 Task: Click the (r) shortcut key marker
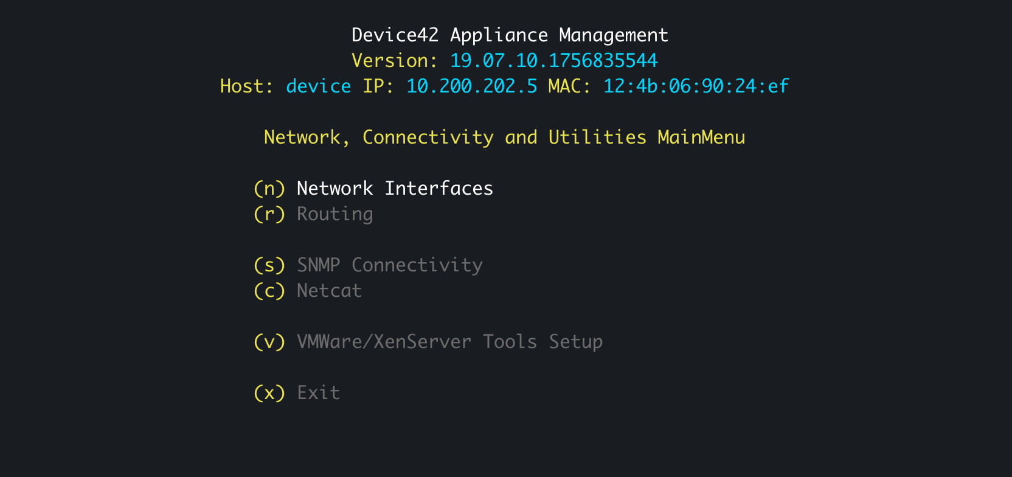click(x=269, y=214)
